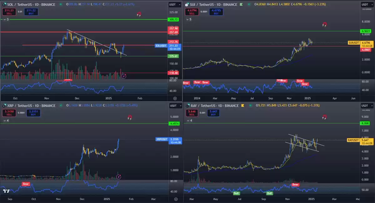Click the yellow flag icon next to RAY title
Screen dimensions: 375x203
tap(242, 106)
